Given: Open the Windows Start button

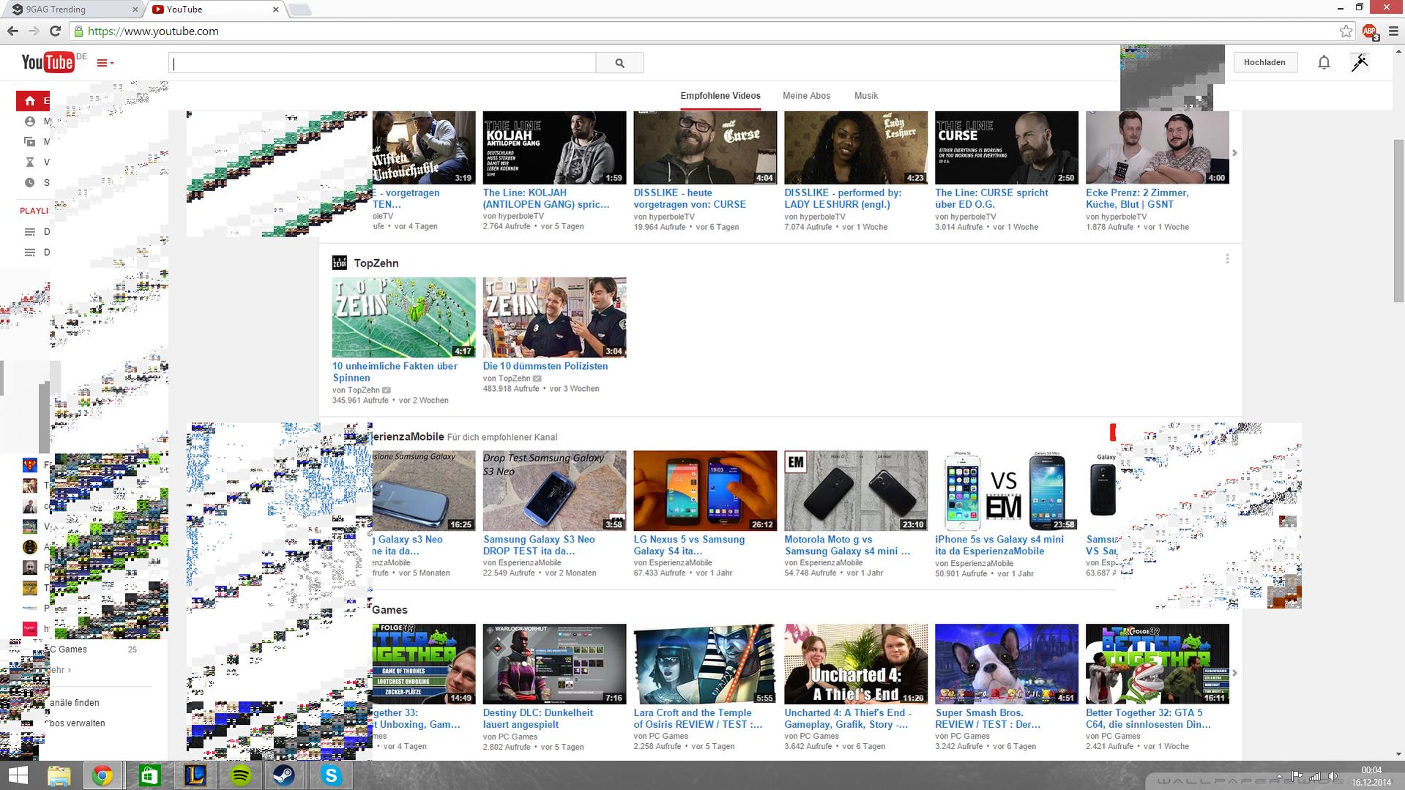Looking at the screenshot, I should pos(18,775).
